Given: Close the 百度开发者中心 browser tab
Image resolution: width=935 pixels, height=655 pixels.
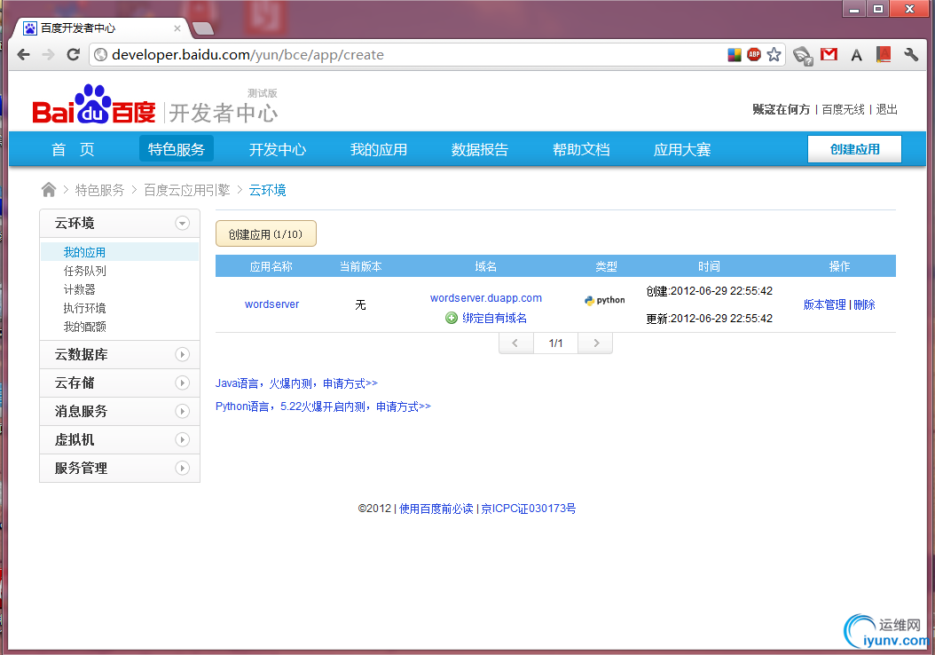Looking at the screenshot, I should [177, 28].
